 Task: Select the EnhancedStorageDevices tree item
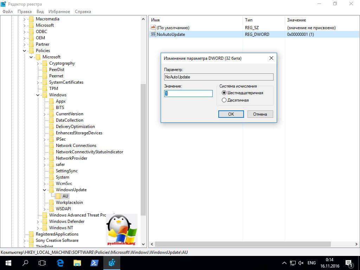[79, 133]
